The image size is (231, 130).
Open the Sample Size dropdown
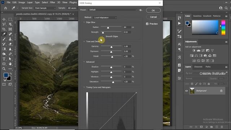[x=45, y=8]
